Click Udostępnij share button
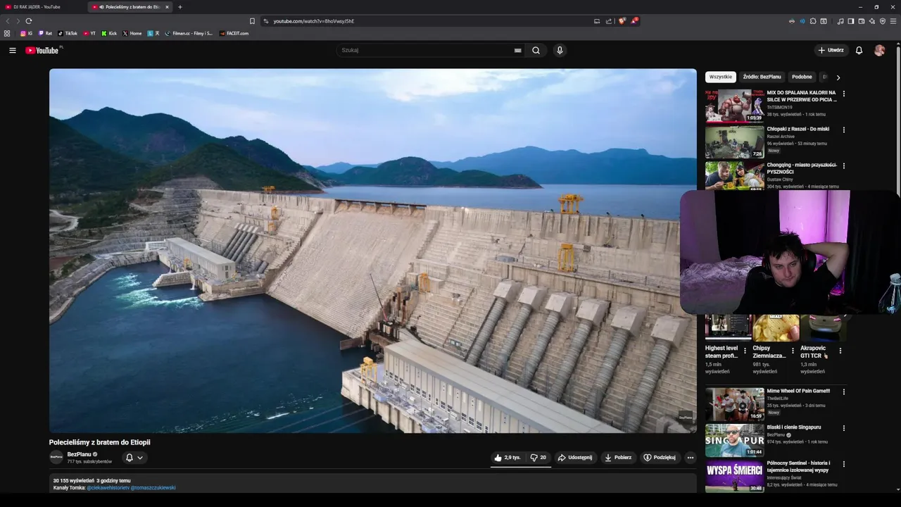 (575, 458)
